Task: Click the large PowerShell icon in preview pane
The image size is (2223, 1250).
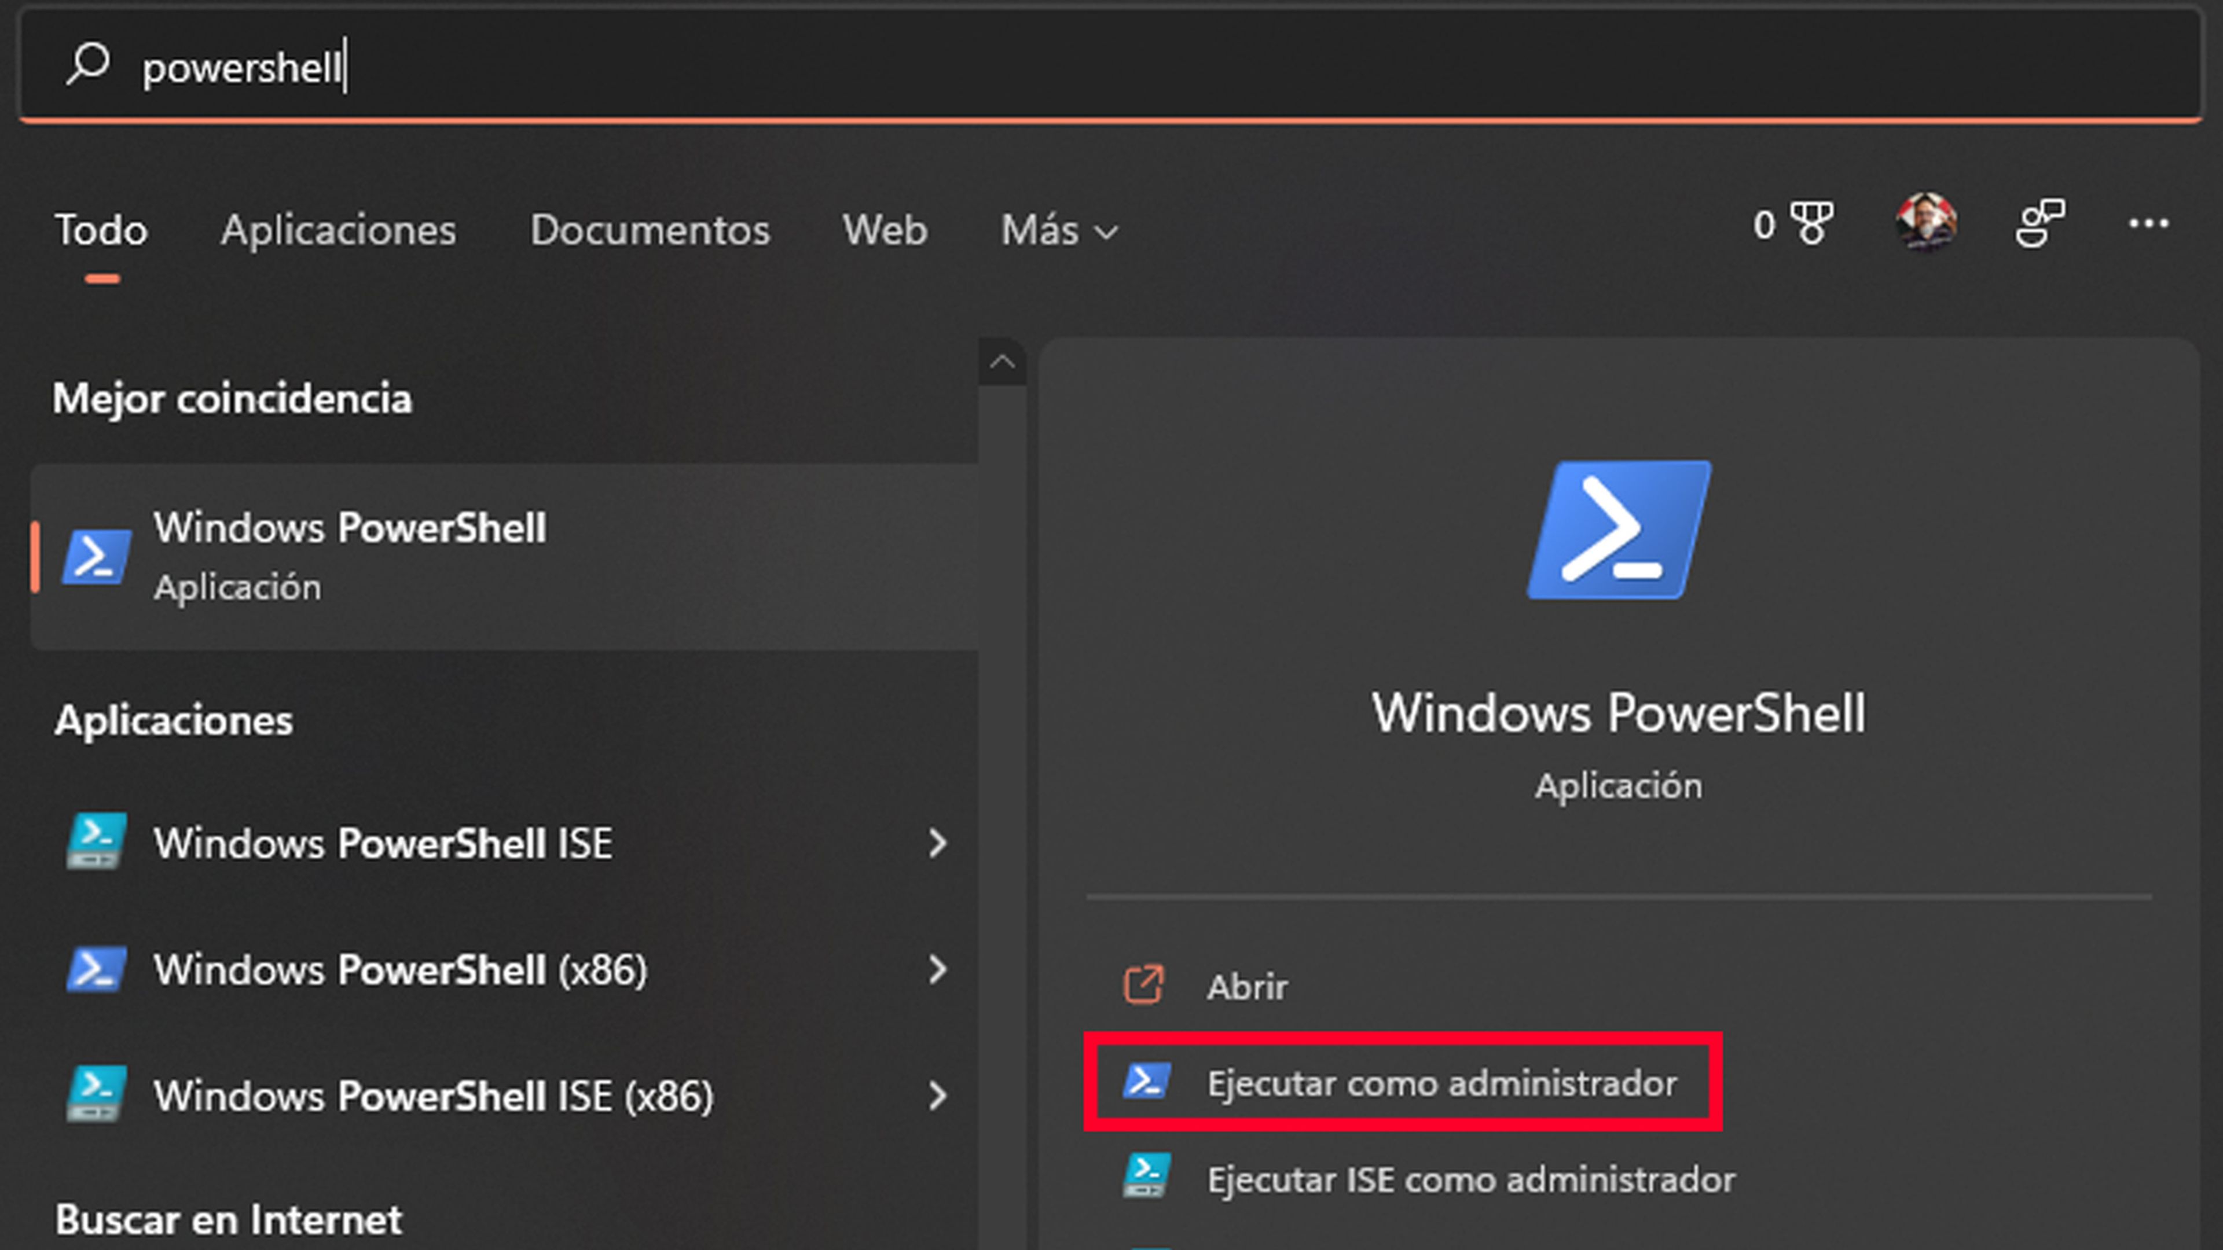Action: (x=1619, y=530)
